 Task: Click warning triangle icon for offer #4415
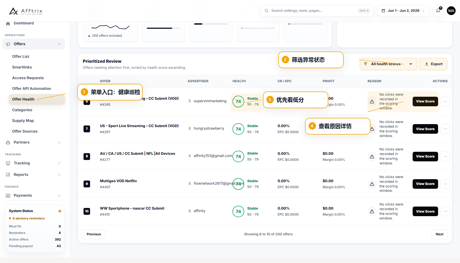coord(372,211)
